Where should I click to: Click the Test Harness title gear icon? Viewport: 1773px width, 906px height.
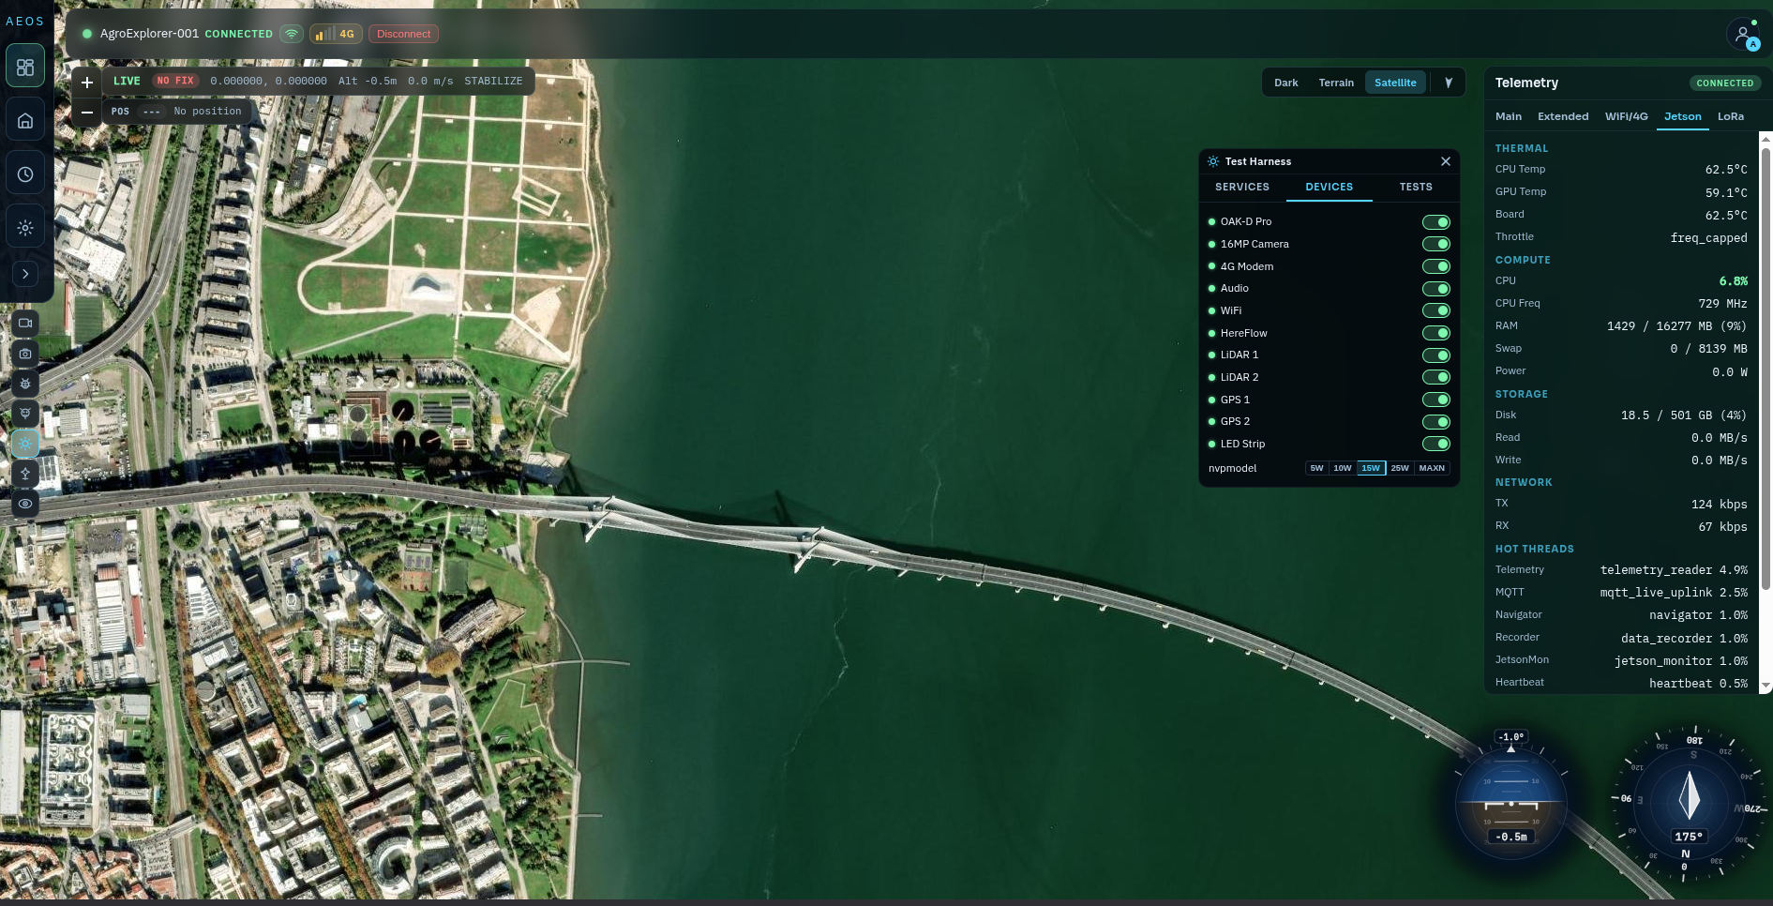point(1213,161)
